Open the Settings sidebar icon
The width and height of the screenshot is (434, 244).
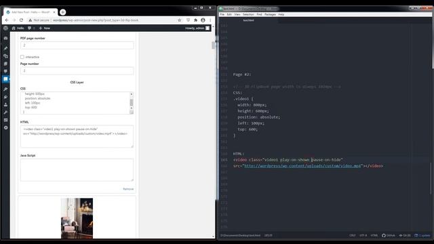click(5, 120)
